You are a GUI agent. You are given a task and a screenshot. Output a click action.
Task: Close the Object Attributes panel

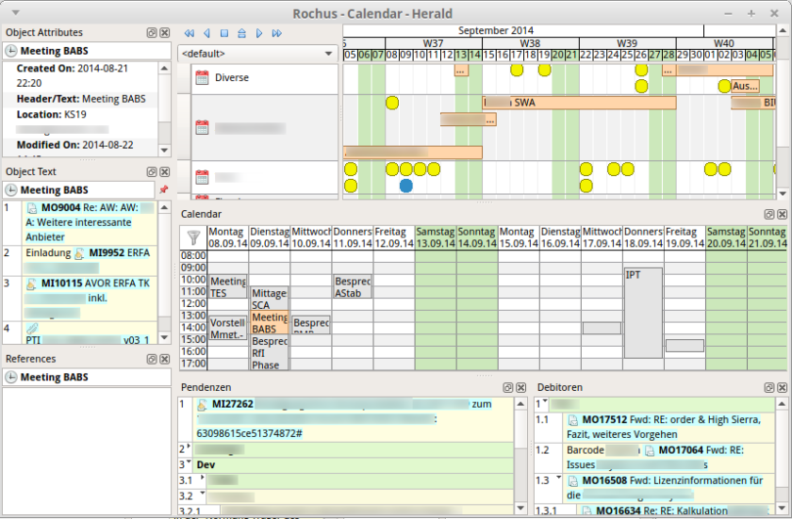point(165,33)
